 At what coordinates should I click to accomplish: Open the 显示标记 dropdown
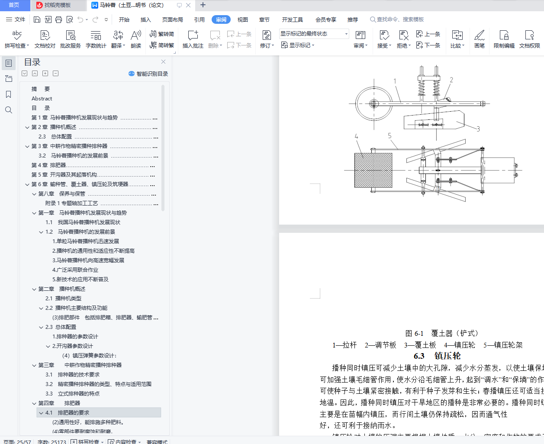tap(298, 45)
